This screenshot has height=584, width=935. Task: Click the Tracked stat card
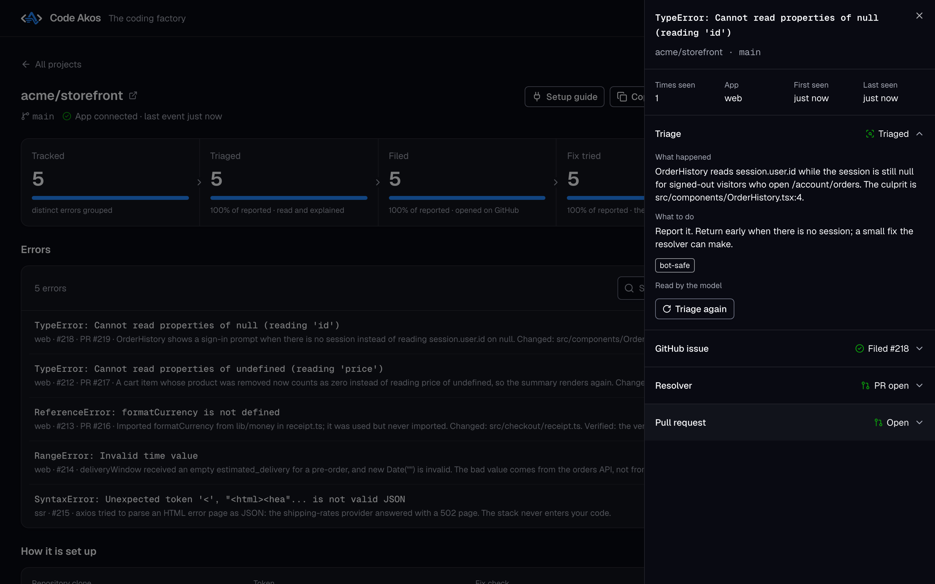(110, 182)
